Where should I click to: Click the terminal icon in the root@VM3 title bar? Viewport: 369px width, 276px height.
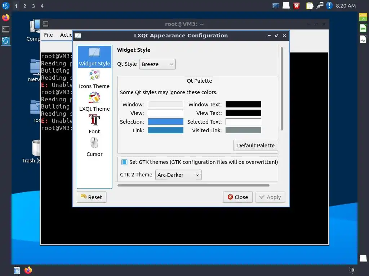click(45, 24)
